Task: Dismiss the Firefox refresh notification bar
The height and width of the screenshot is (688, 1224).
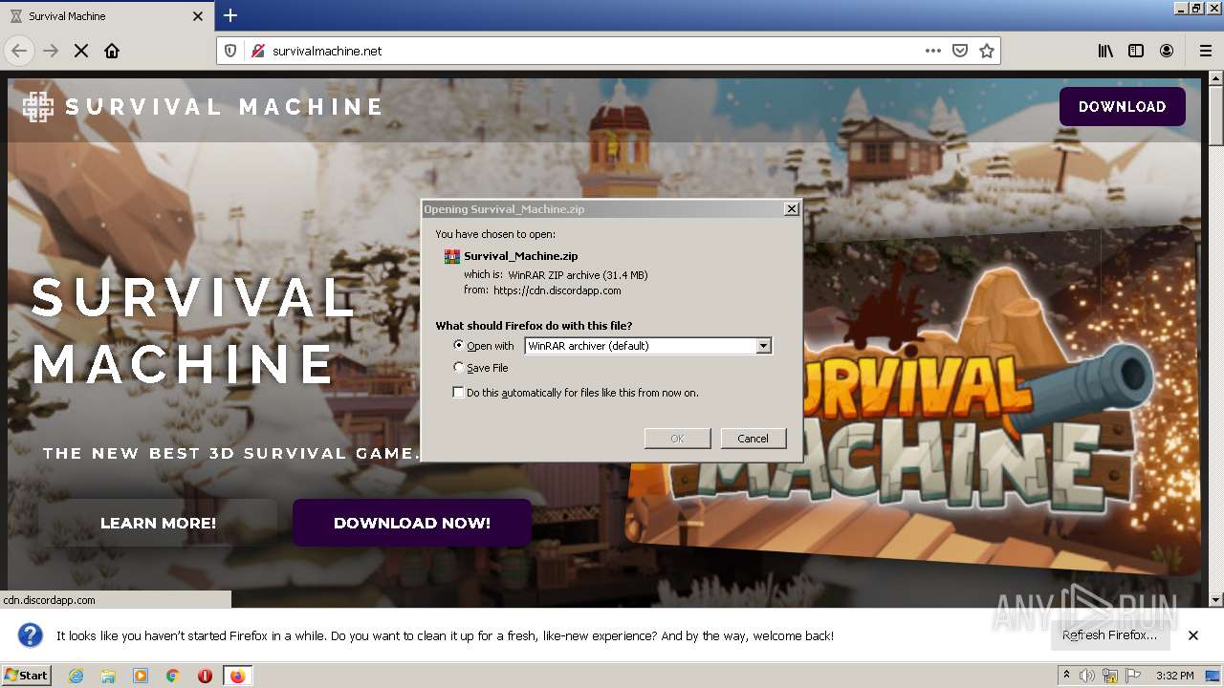Action: click(x=1193, y=635)
